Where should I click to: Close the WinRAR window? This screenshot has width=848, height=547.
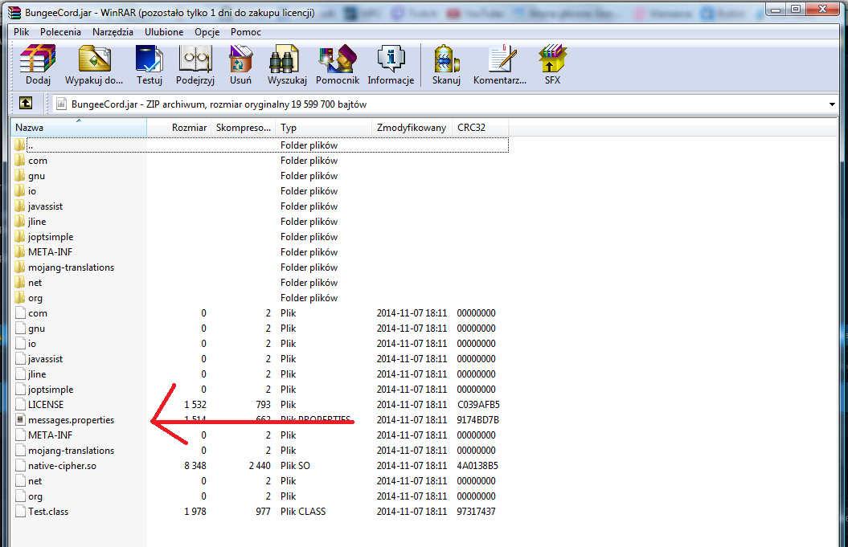822,9
